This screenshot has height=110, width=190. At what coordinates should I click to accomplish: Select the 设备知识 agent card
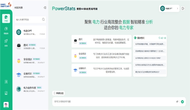pyautogui.click(x=101, y=70)
